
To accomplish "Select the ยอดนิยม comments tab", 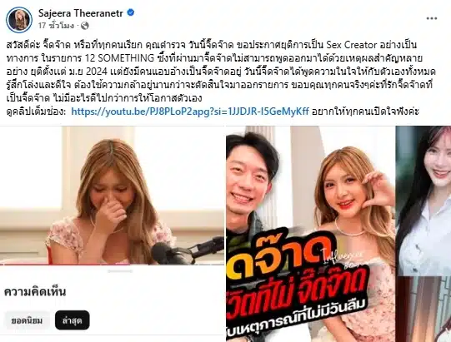I will click(x=27, y=320).
